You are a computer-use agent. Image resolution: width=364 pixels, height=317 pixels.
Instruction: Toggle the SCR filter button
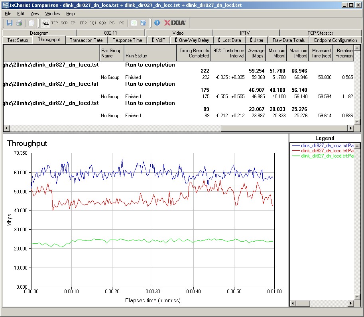[x=64, y=23]
